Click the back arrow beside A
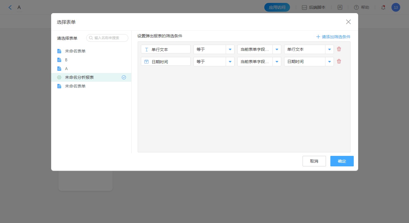This screenshot has width=409, height=223. tap(10, 8)
